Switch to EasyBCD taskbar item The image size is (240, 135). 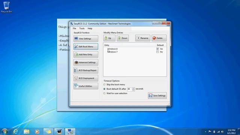tap(70, 132)
